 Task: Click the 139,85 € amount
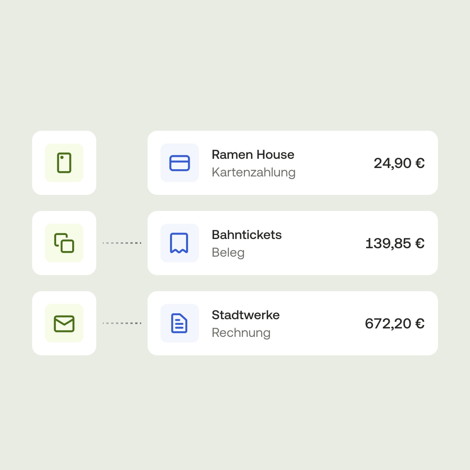pyautogui.click(x=395, y=243)
